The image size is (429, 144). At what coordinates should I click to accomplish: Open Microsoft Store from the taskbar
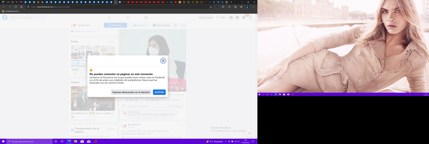pos(82,141)
